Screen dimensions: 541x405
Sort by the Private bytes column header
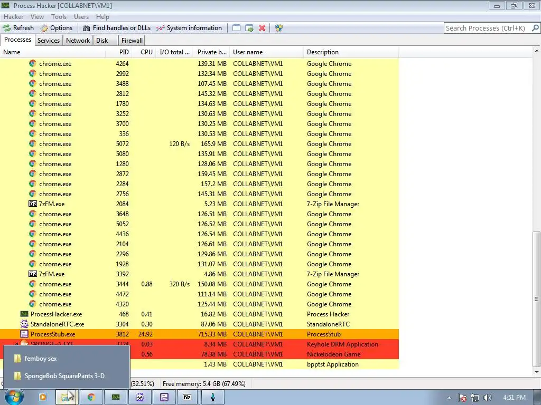pyautogui.click(x=211, y=52)
